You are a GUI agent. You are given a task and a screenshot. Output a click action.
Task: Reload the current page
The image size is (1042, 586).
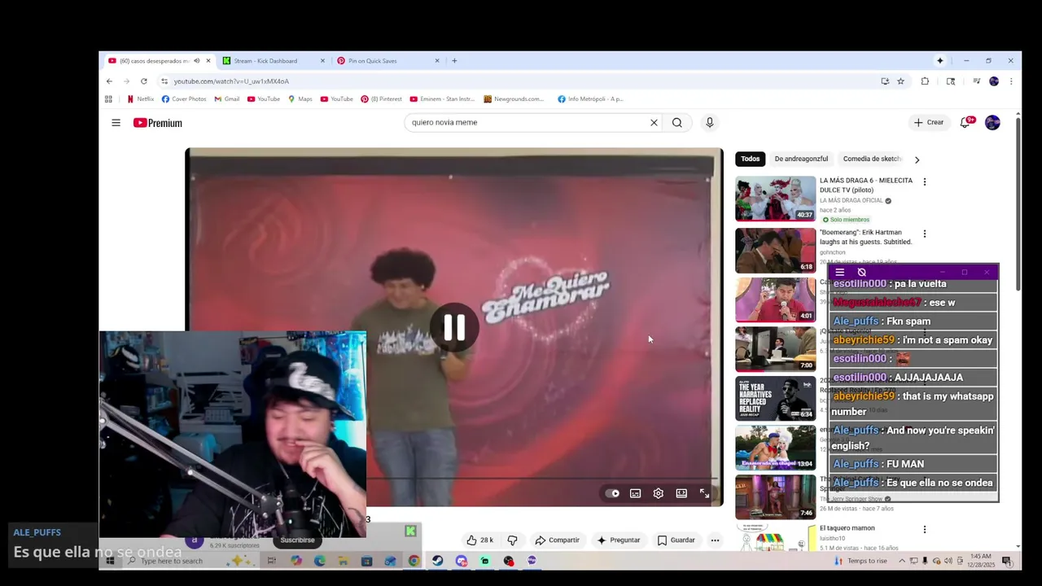(143, 81)
